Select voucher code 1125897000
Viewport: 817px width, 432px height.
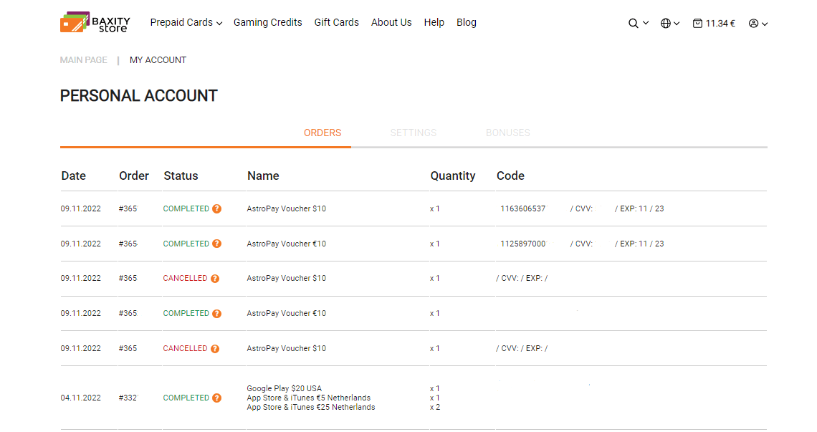tap(523, 244)
